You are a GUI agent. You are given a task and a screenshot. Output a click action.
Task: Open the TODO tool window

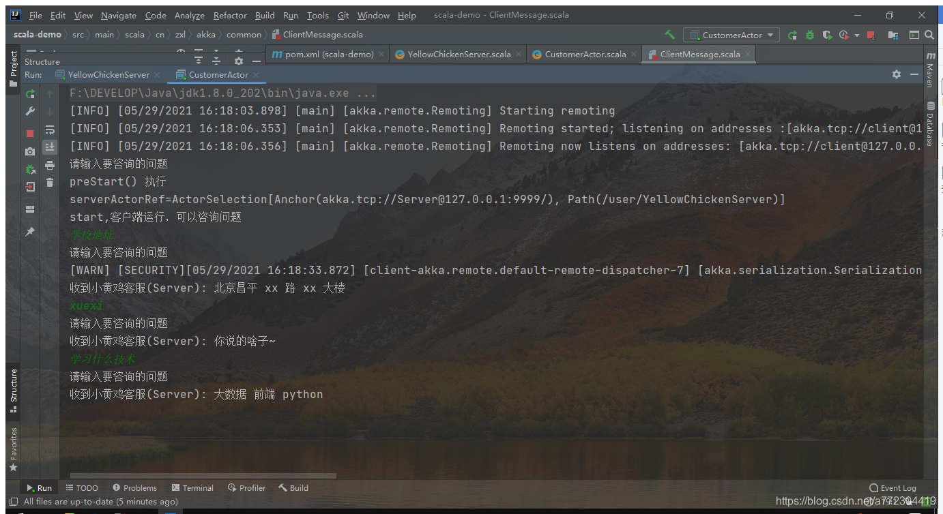point(82,487)
